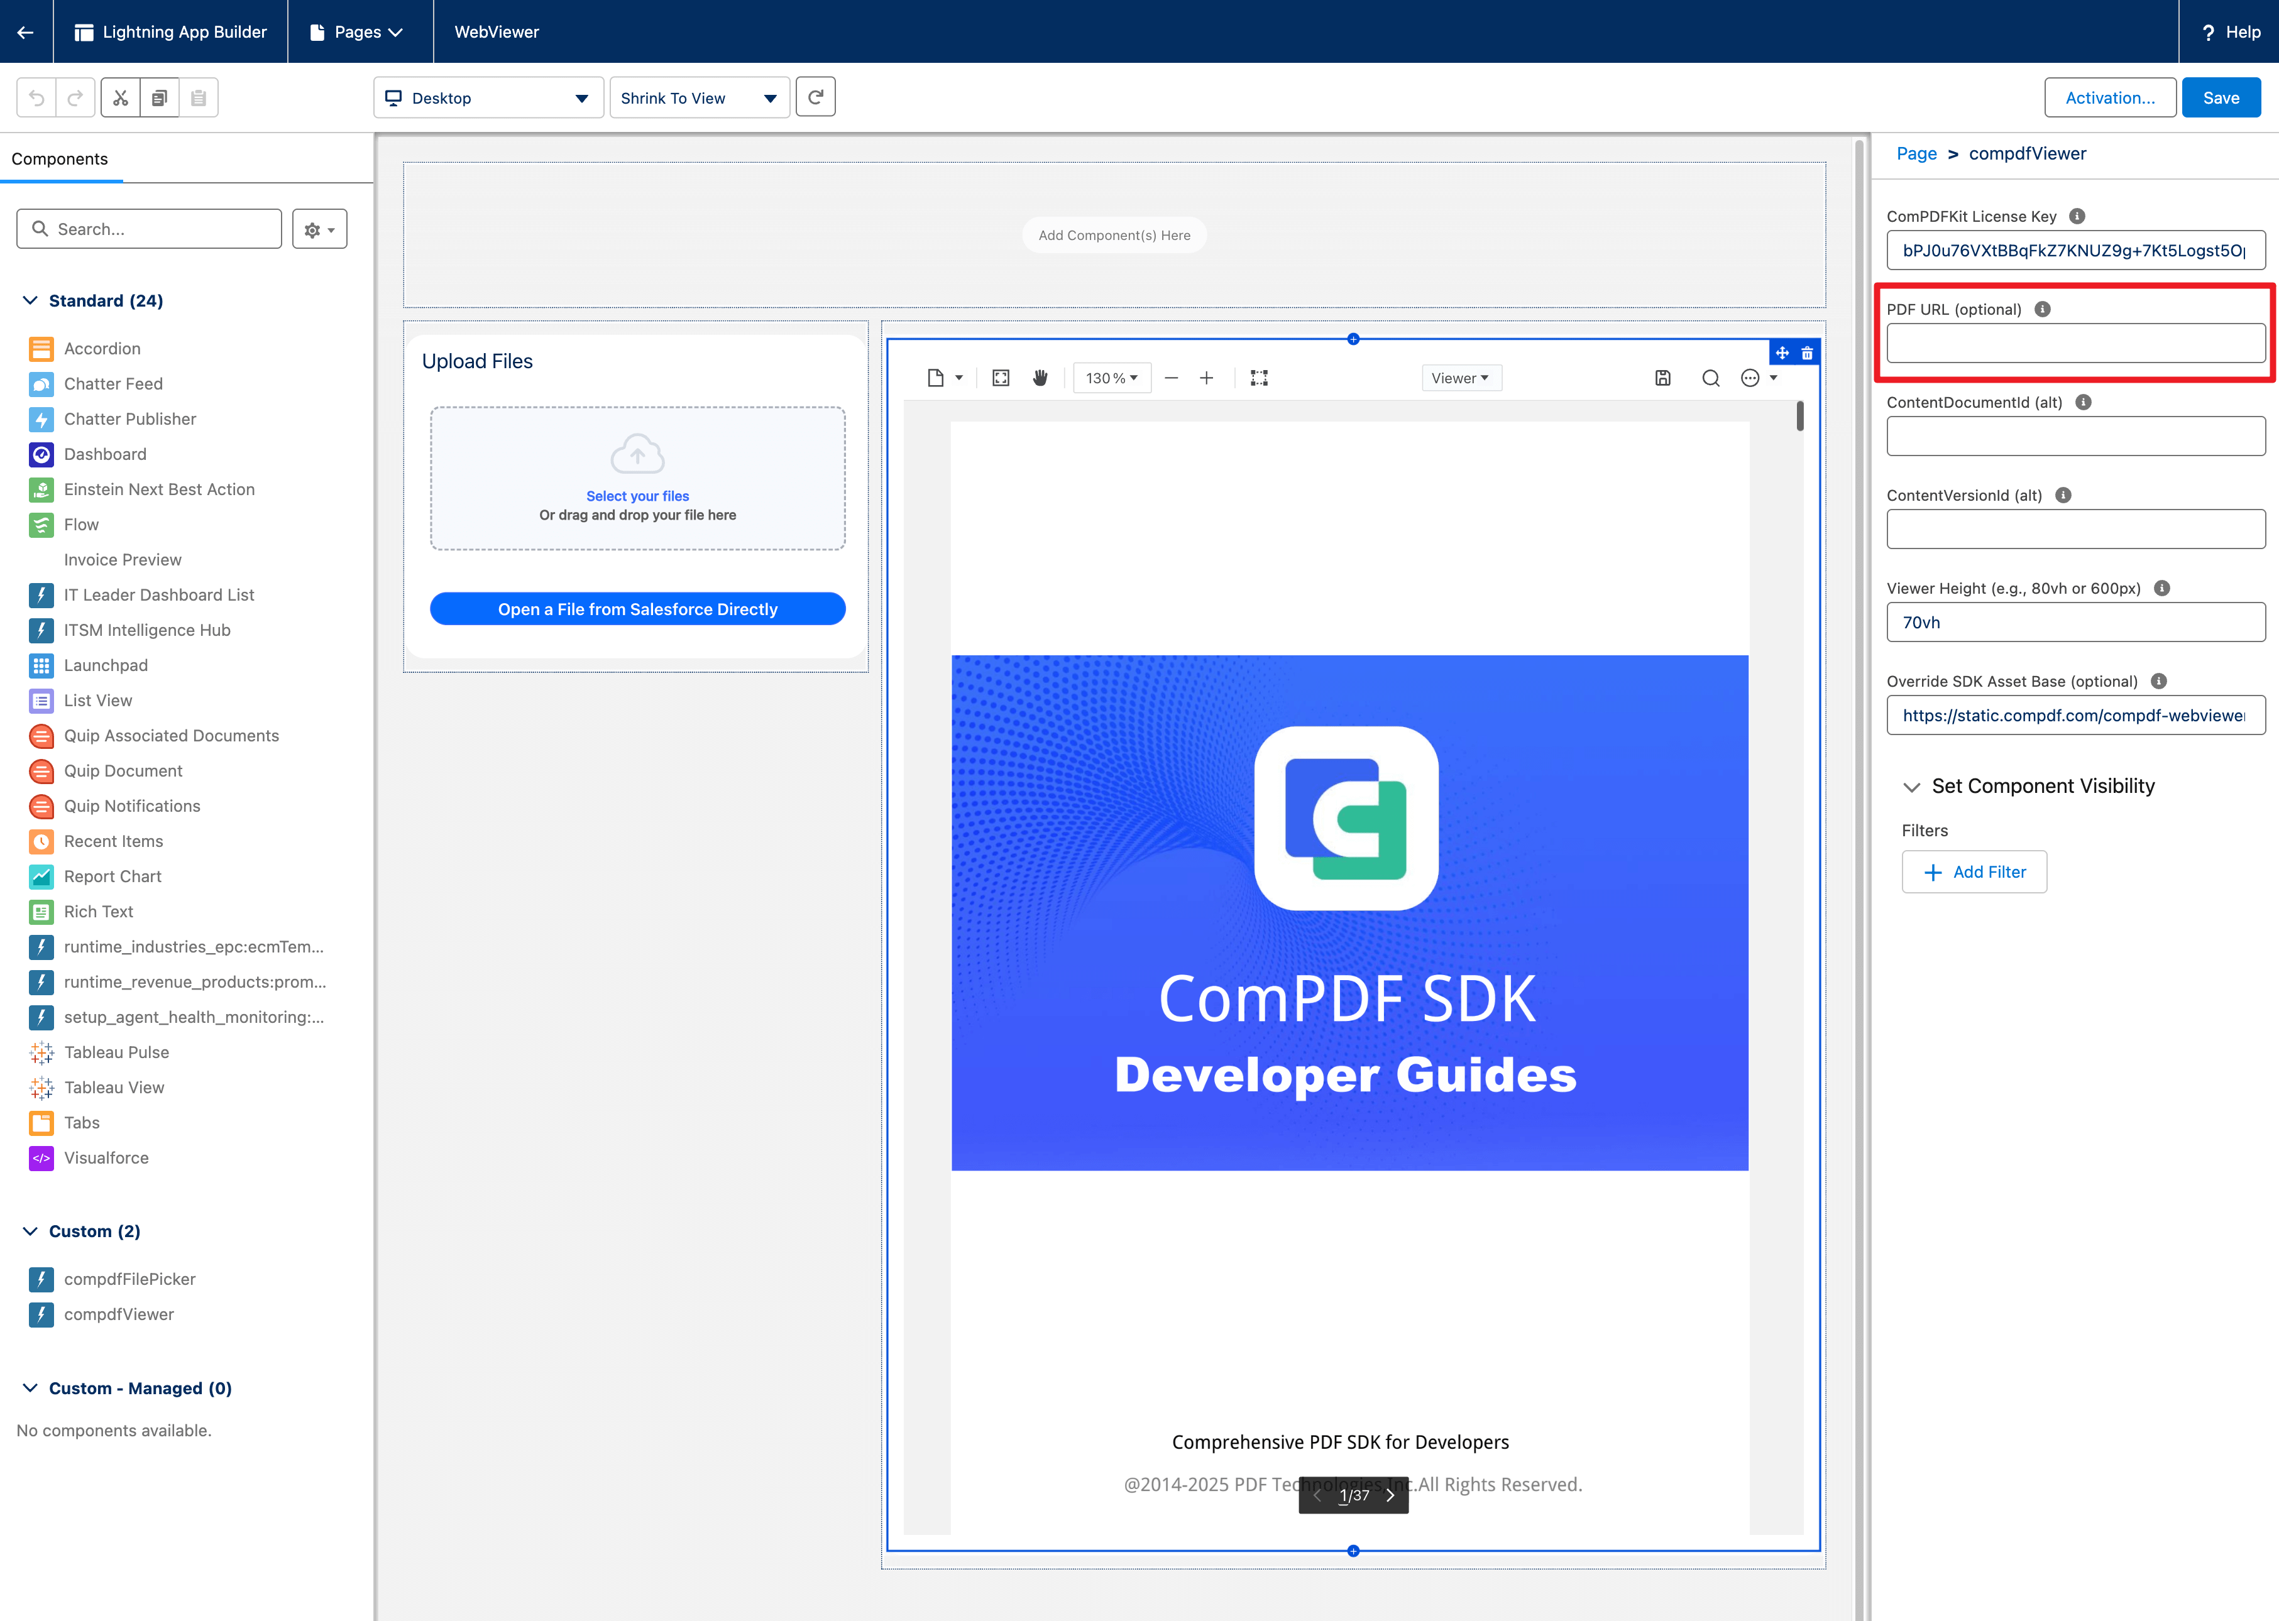Select the Components tab
Image resolution: width=2279 pixels, height=1621 pixels.
60,159
